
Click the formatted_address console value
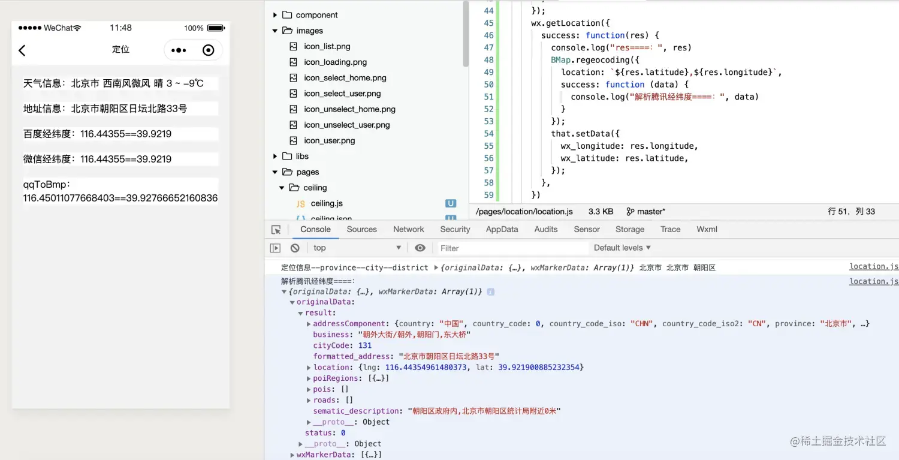tap(449, 356)
